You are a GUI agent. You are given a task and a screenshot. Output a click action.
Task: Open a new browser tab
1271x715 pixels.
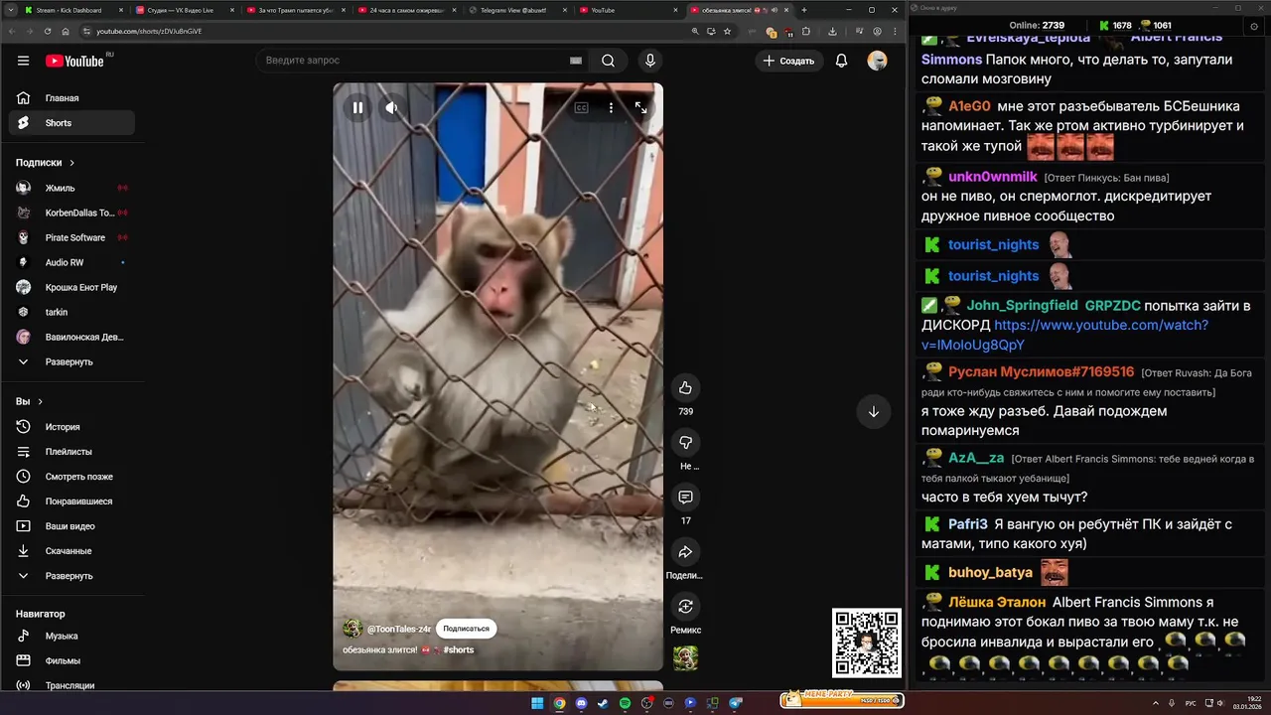(805, 10)
